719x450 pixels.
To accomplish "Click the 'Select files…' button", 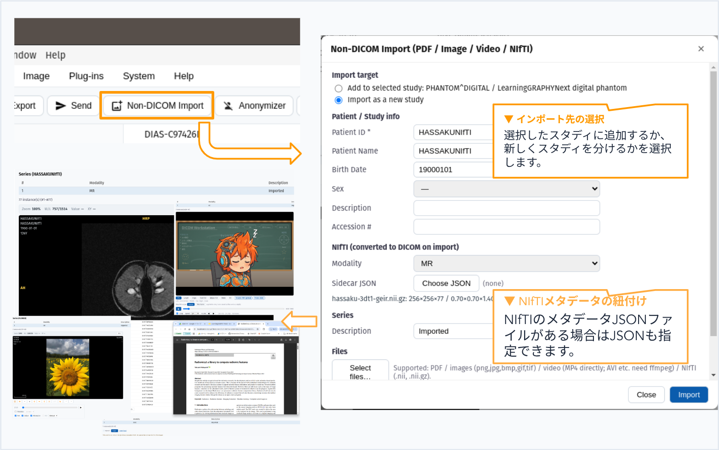I will coord(360,370).
